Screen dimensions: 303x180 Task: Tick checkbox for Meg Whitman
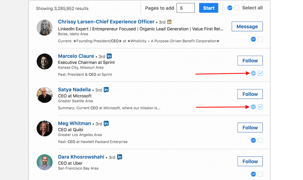click(x=260, y=141)
